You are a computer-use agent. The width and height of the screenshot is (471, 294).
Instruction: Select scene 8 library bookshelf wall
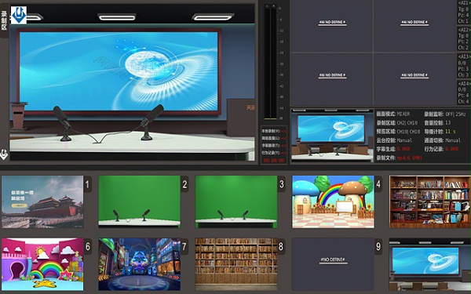(x=236, y=264)
